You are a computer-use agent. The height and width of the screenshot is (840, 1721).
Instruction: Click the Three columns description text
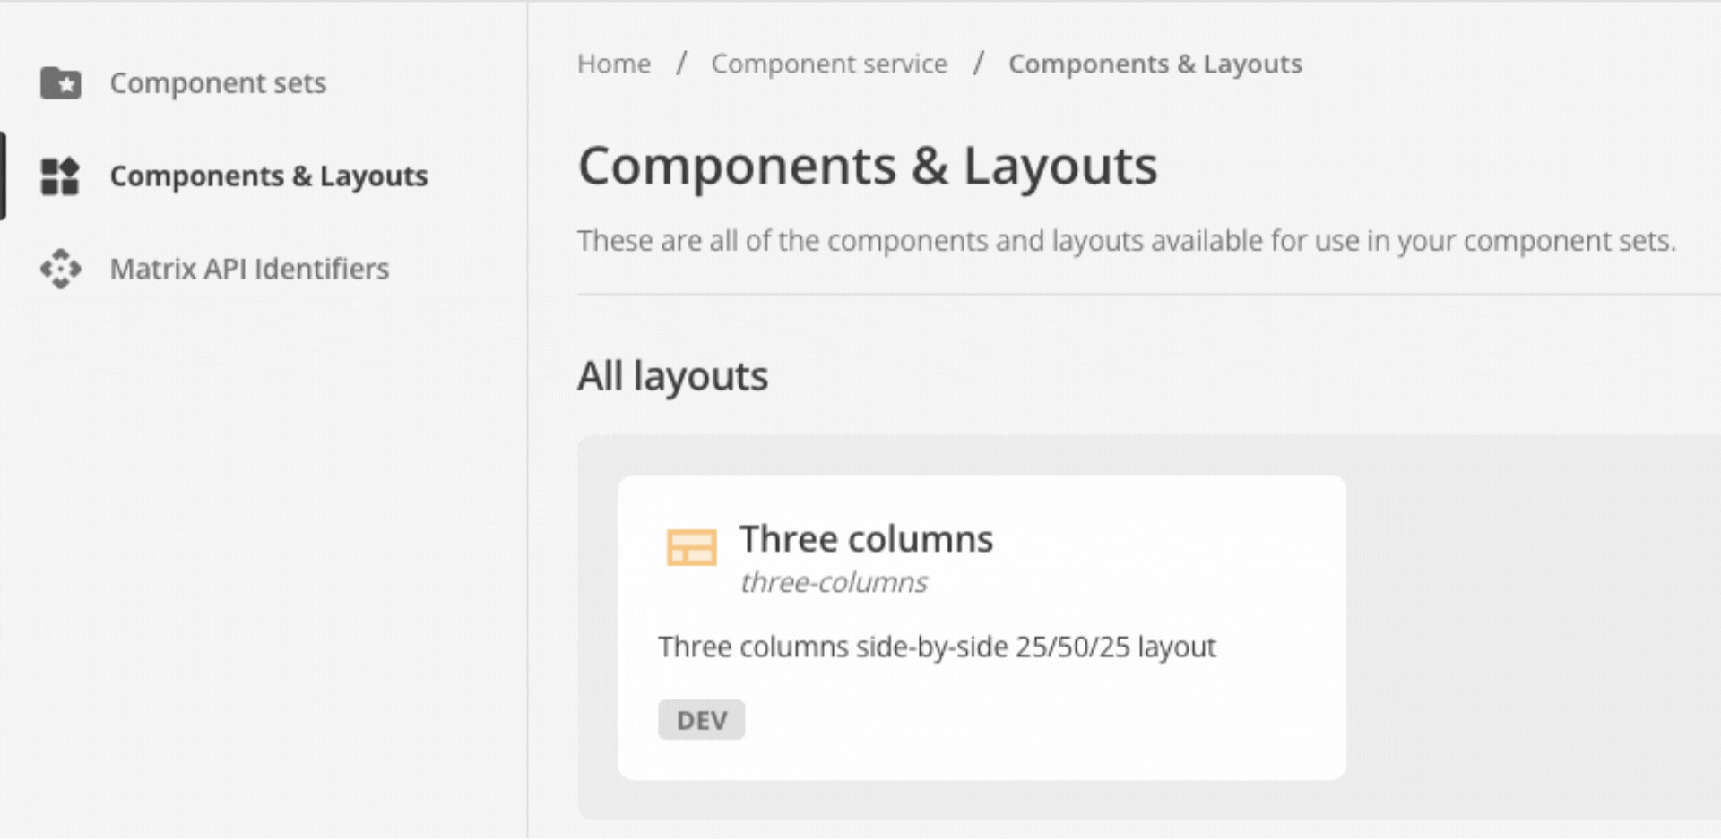936,647
